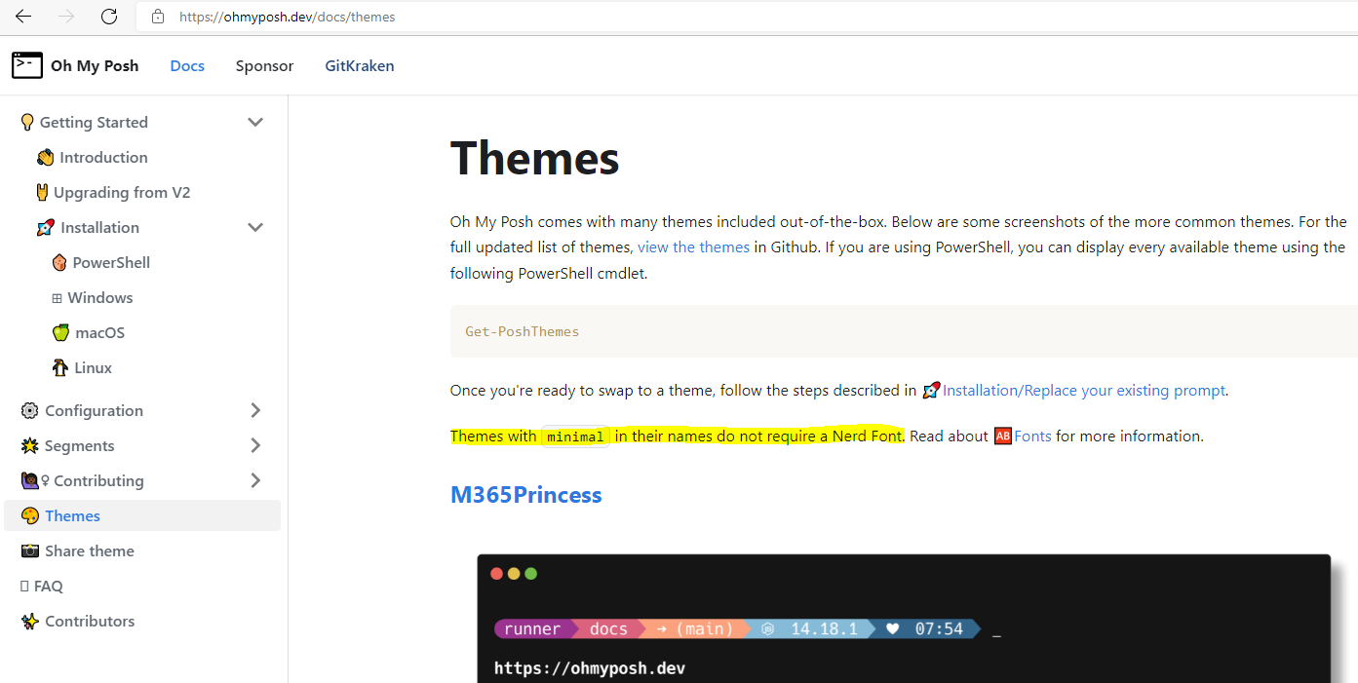Open the macOS installation page
Image resolution: width=1358 pixels, height=683 pixels.
tap(100, 332)
